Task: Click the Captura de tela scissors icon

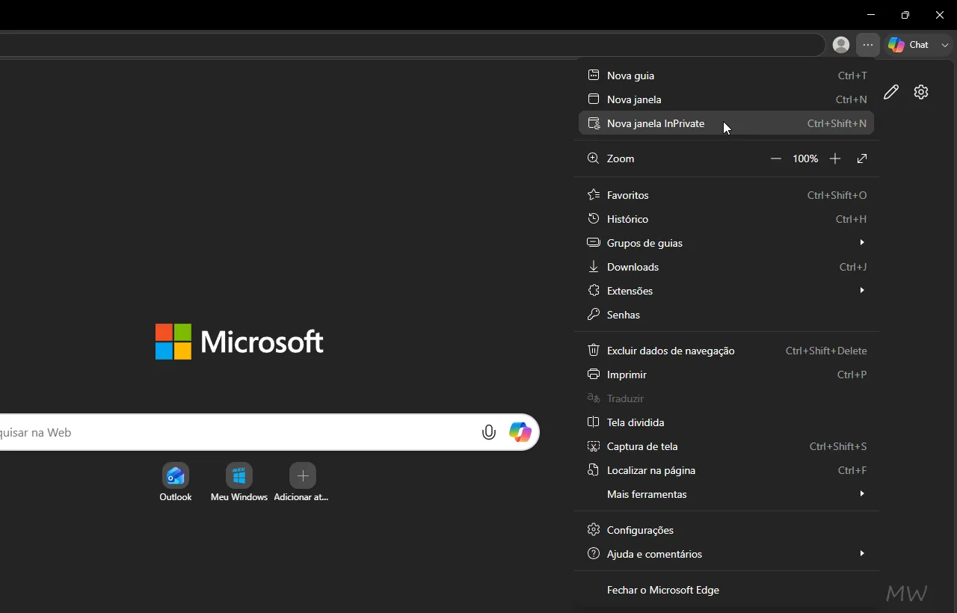Action: [x=594, y=446]
